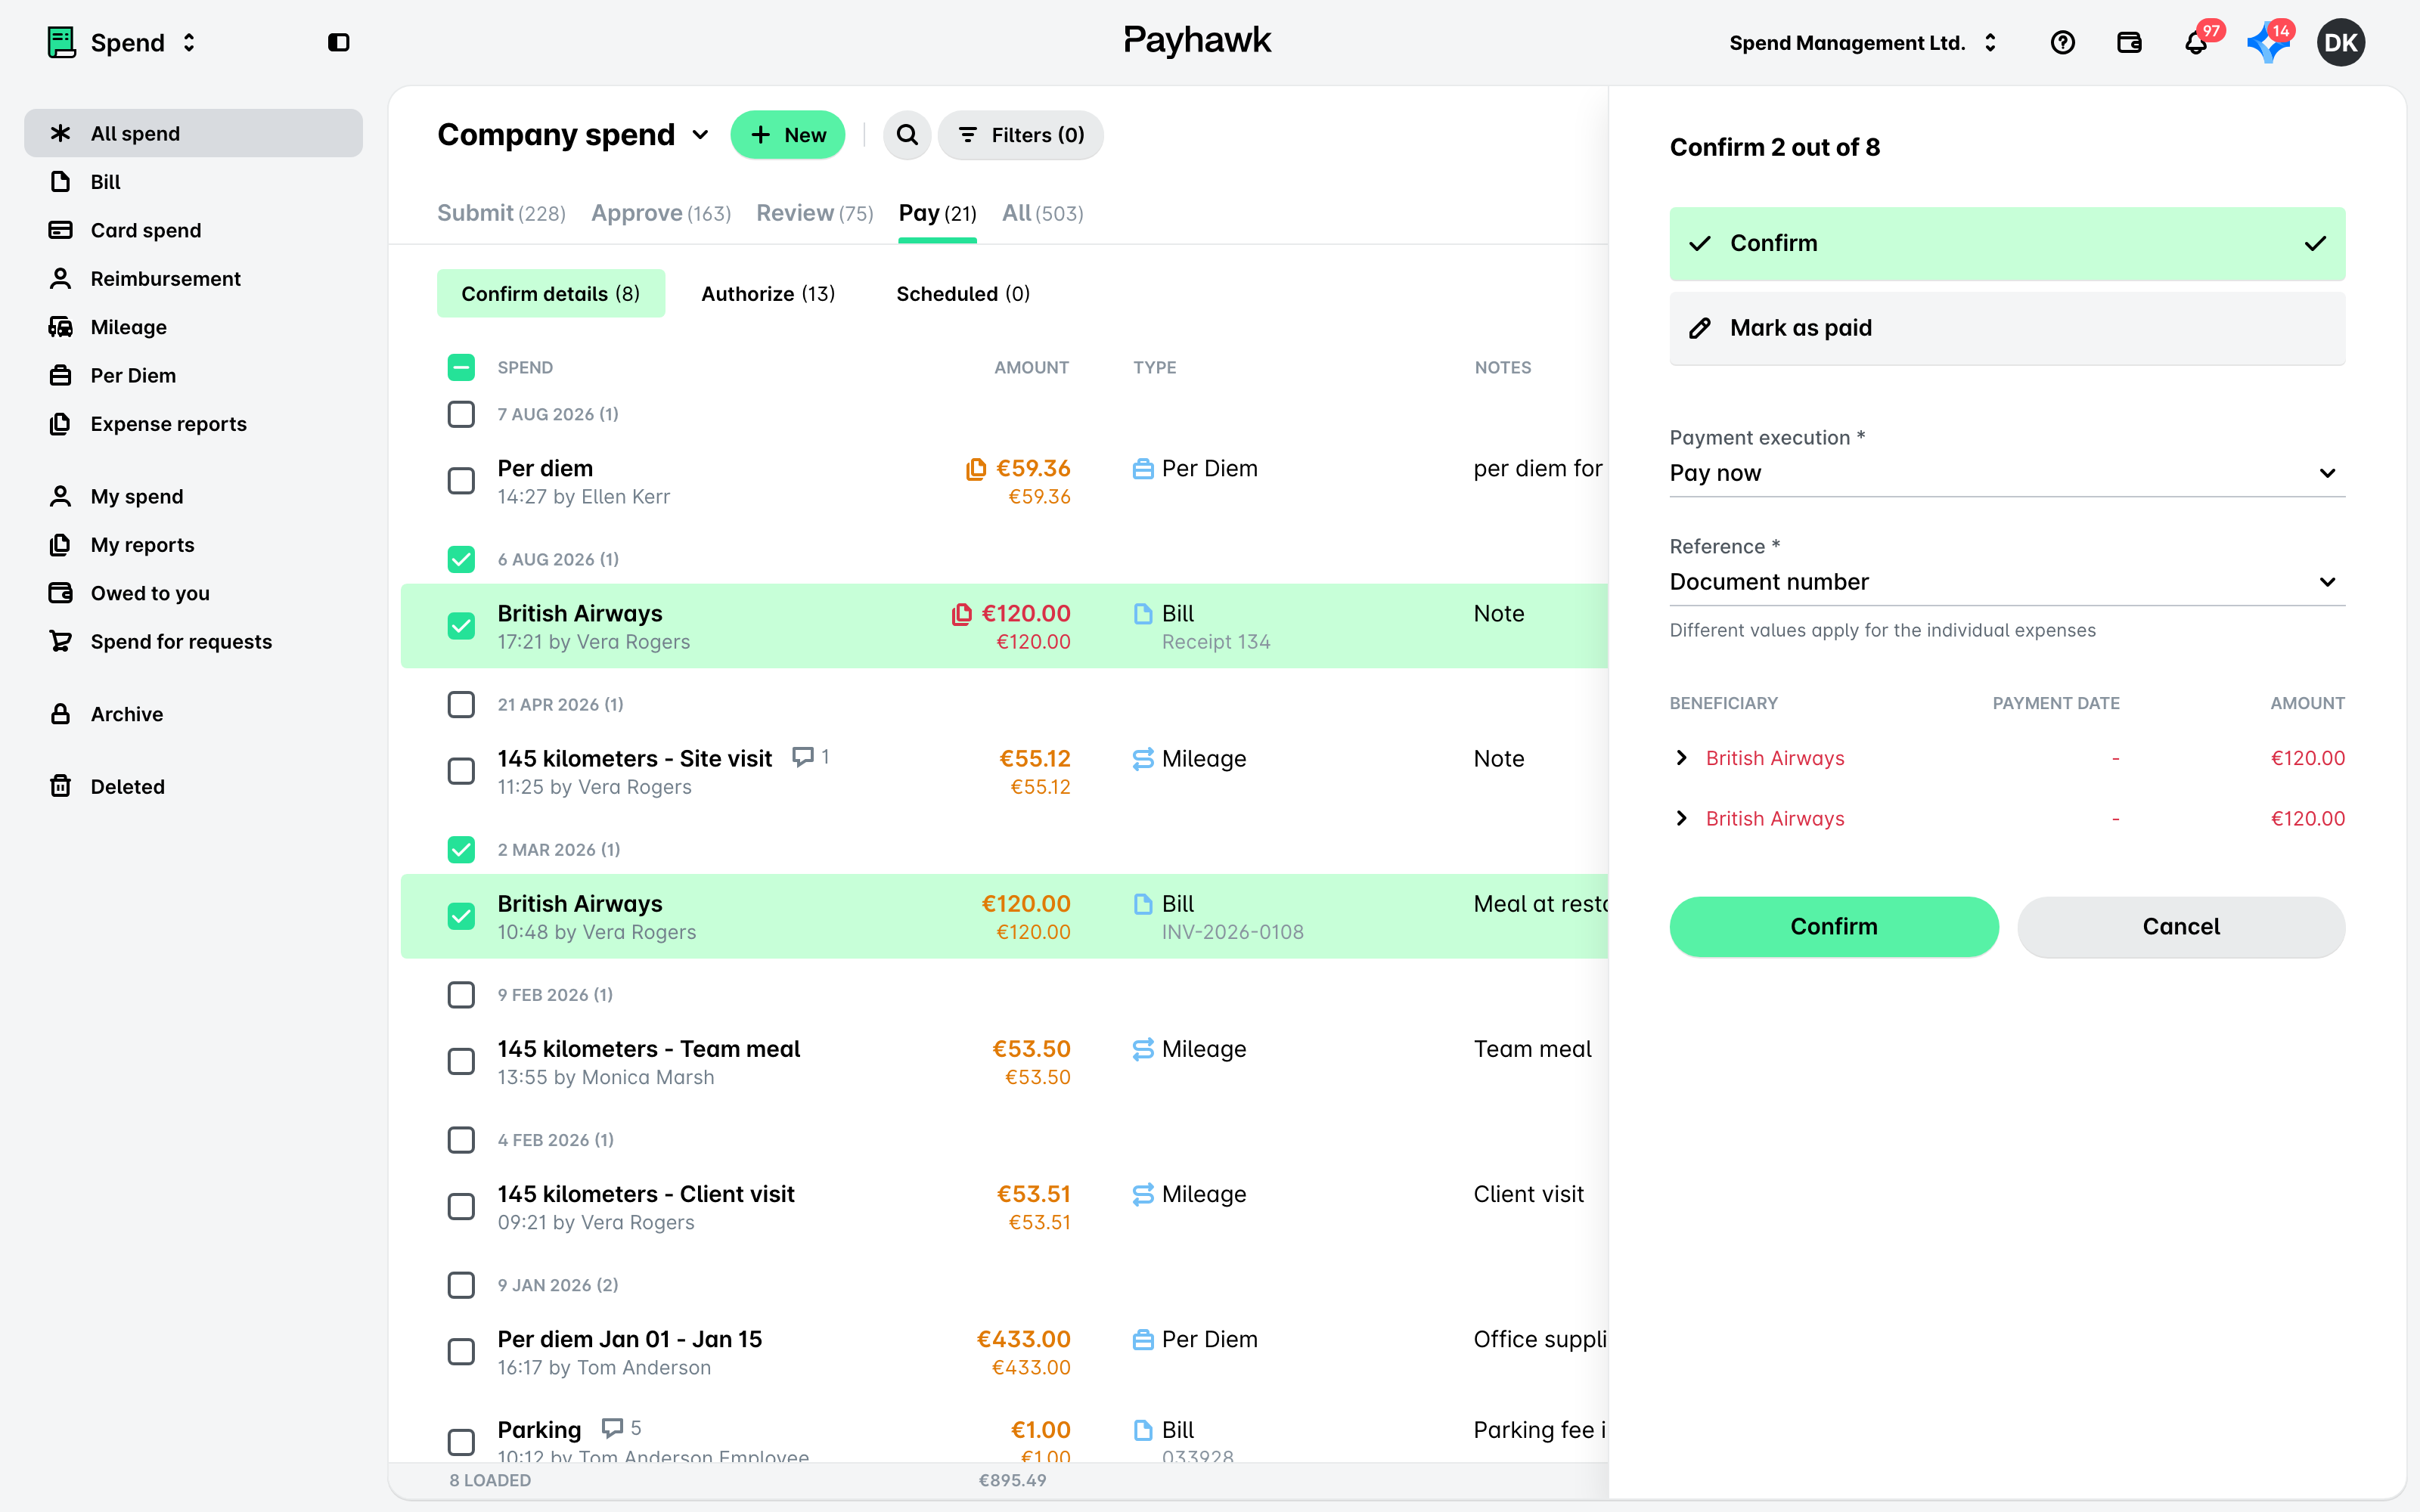
Task: Open Filters (0) button
Action: [x=1021, y=135]
